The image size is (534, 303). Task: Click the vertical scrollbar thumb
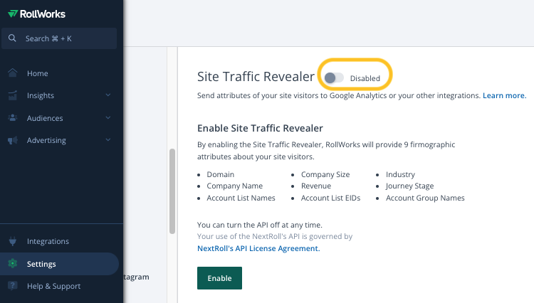coord(172,191)
